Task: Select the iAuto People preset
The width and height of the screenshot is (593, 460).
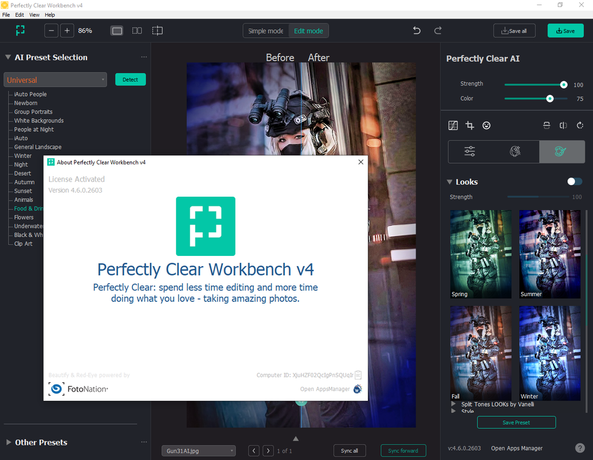Action: point(31,94)
